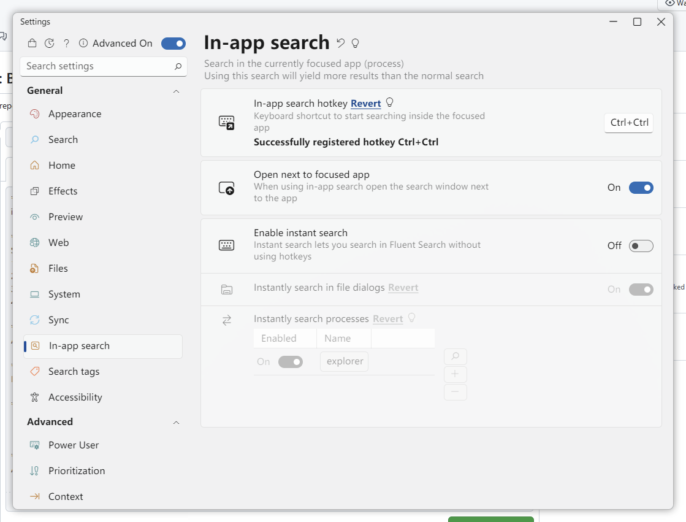Collapse the General section
This screenshot has height=522, width=686.
point(176,90)
